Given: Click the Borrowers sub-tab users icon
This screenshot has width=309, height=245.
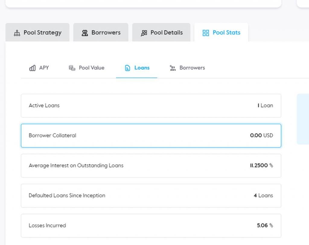Looking at the screenshot, I should [173, 68].
